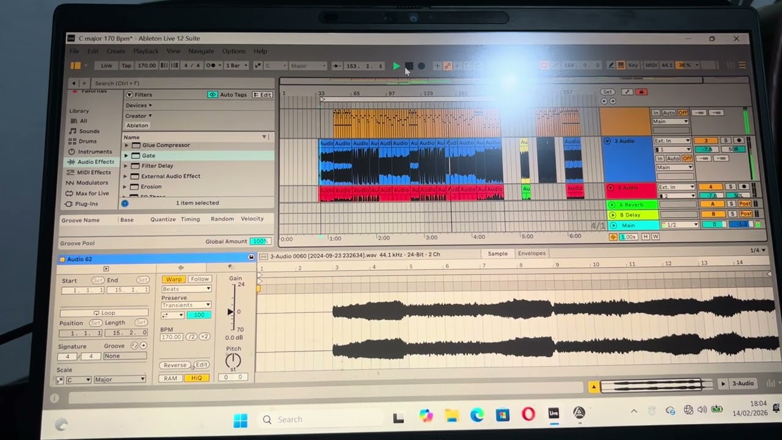Click the Edit button next to Auto Tags

click(x=263, y=95)
